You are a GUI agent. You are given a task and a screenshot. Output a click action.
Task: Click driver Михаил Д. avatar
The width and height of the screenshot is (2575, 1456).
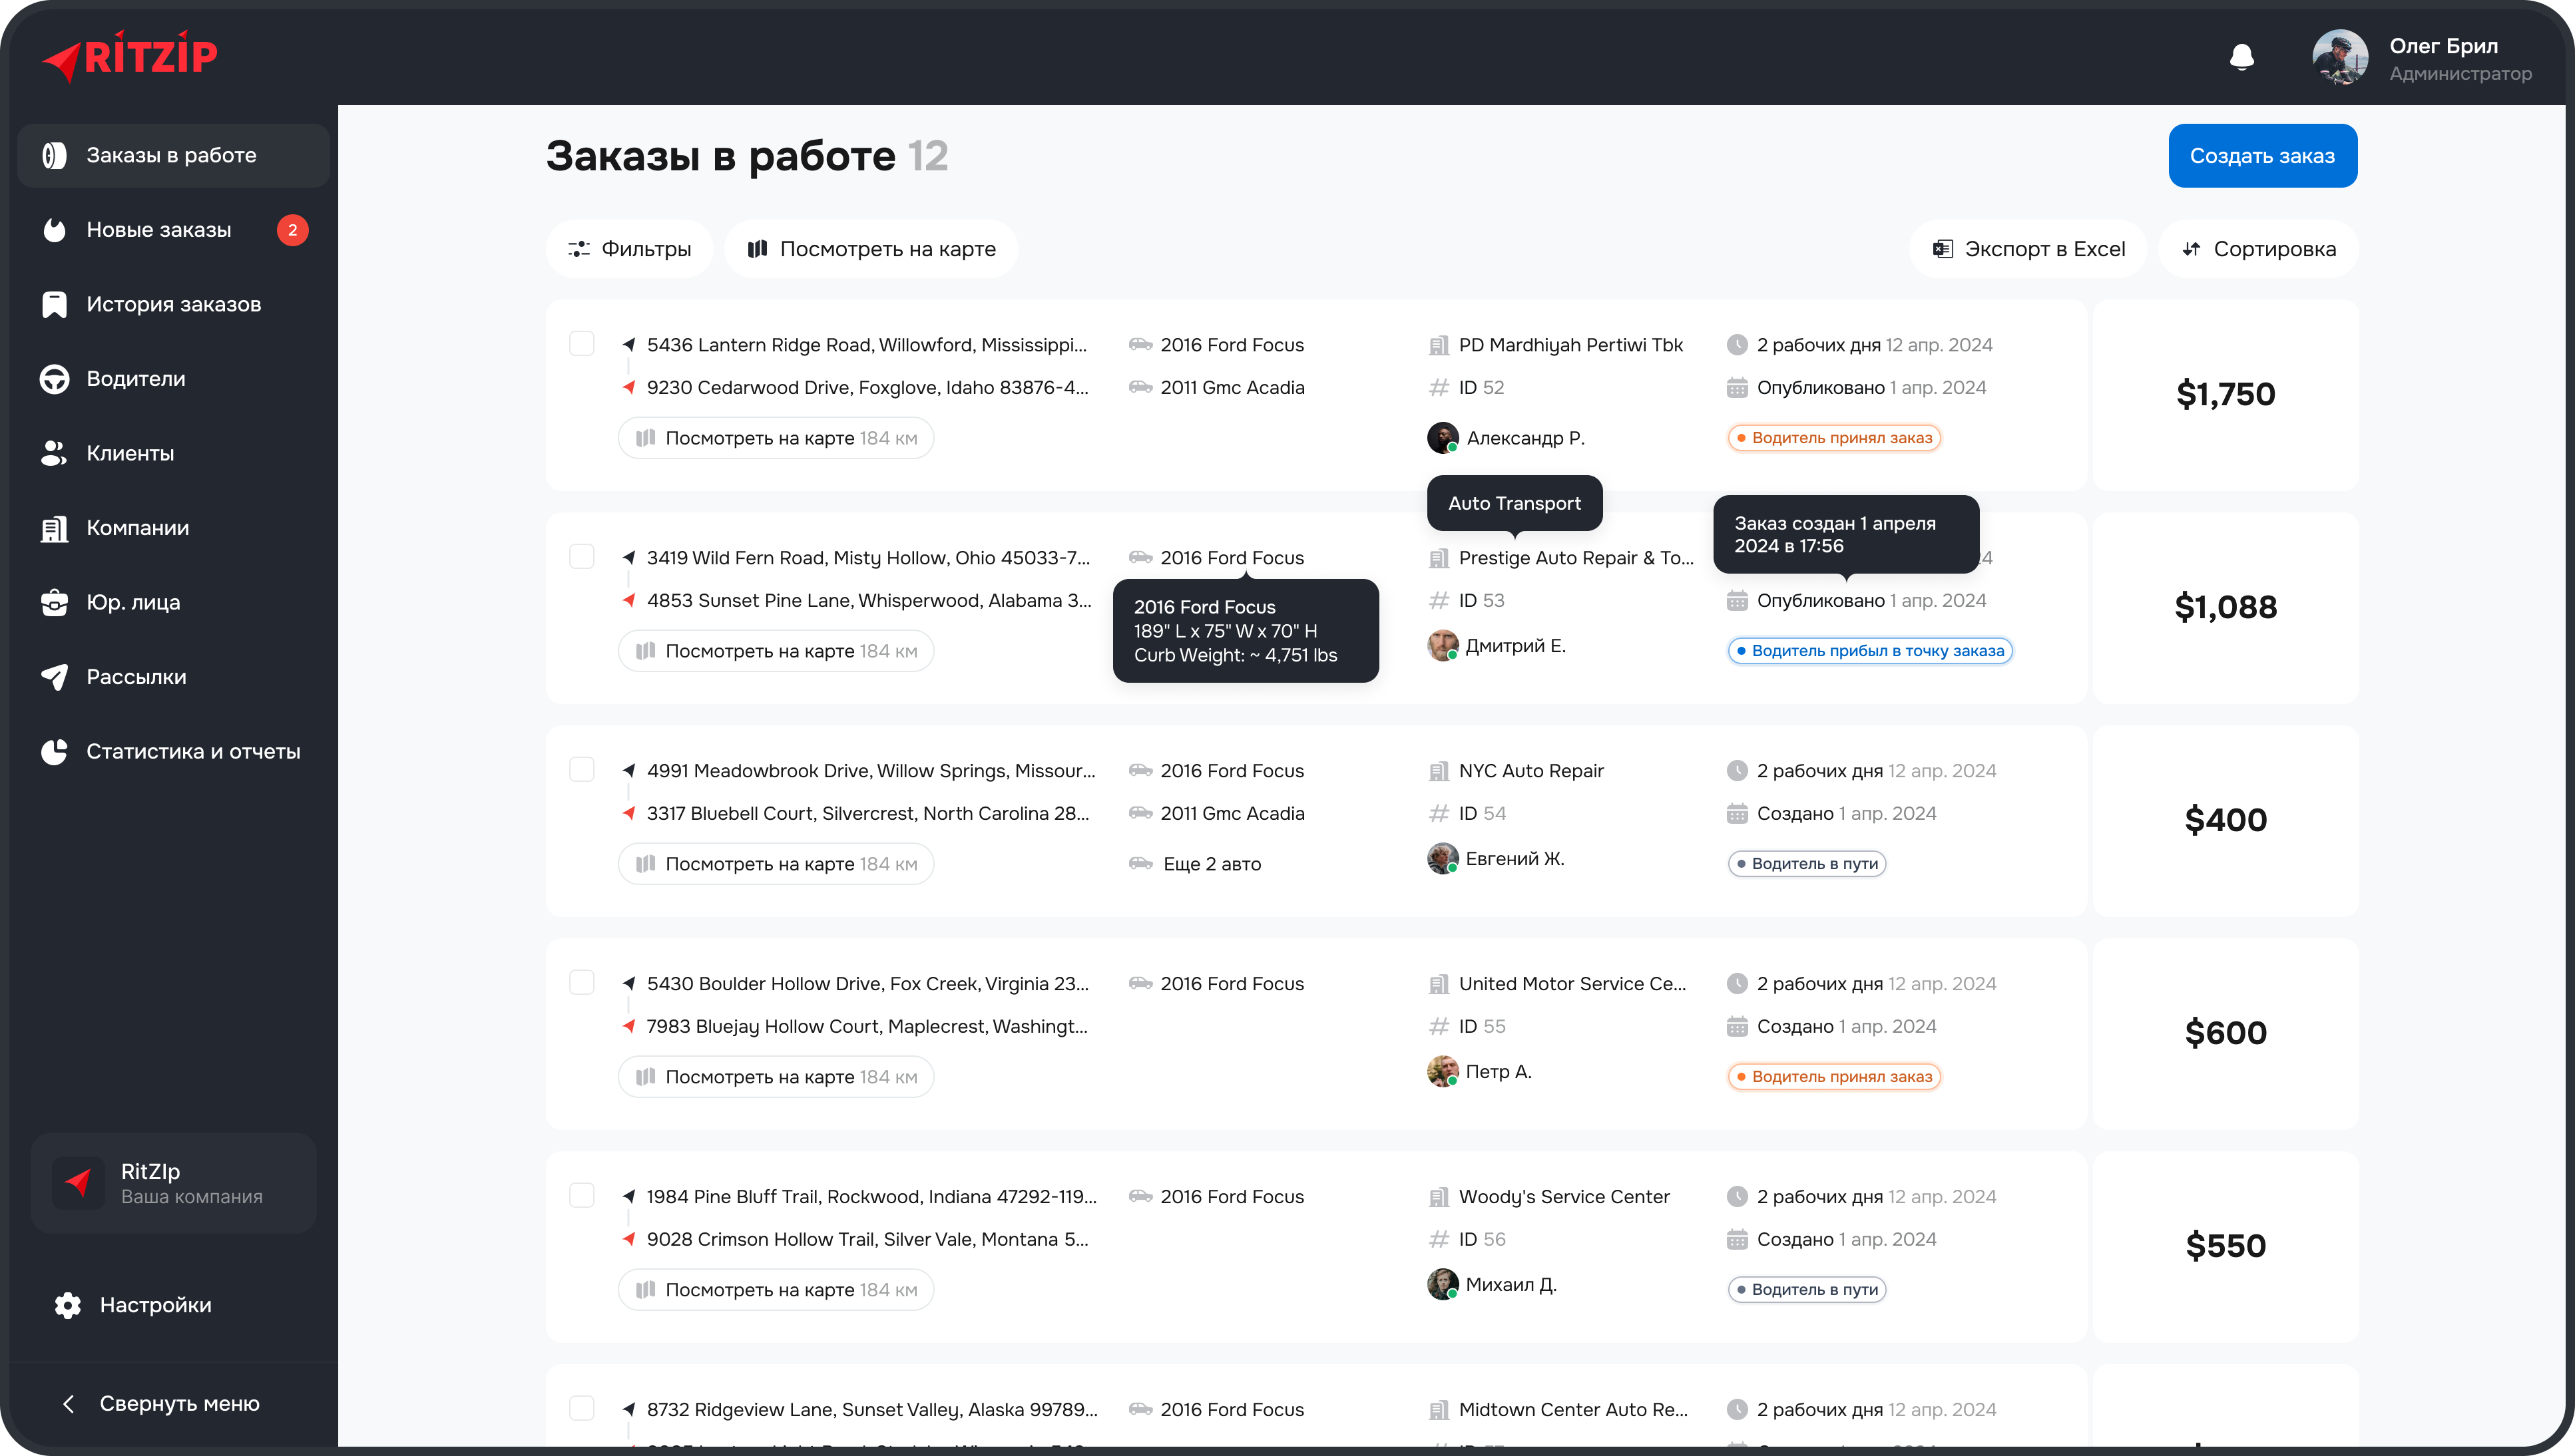click(x=1441, y=1285)
